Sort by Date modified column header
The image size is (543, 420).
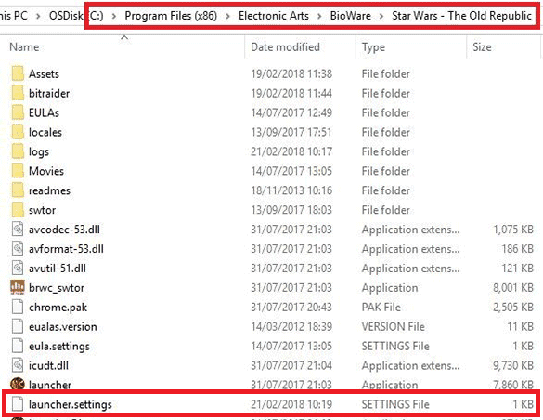pos(285,47)
